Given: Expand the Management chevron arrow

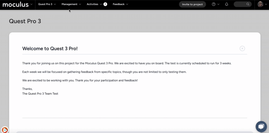Looking at the screenshot, I should pyautogui.click(x=80, y=4).
